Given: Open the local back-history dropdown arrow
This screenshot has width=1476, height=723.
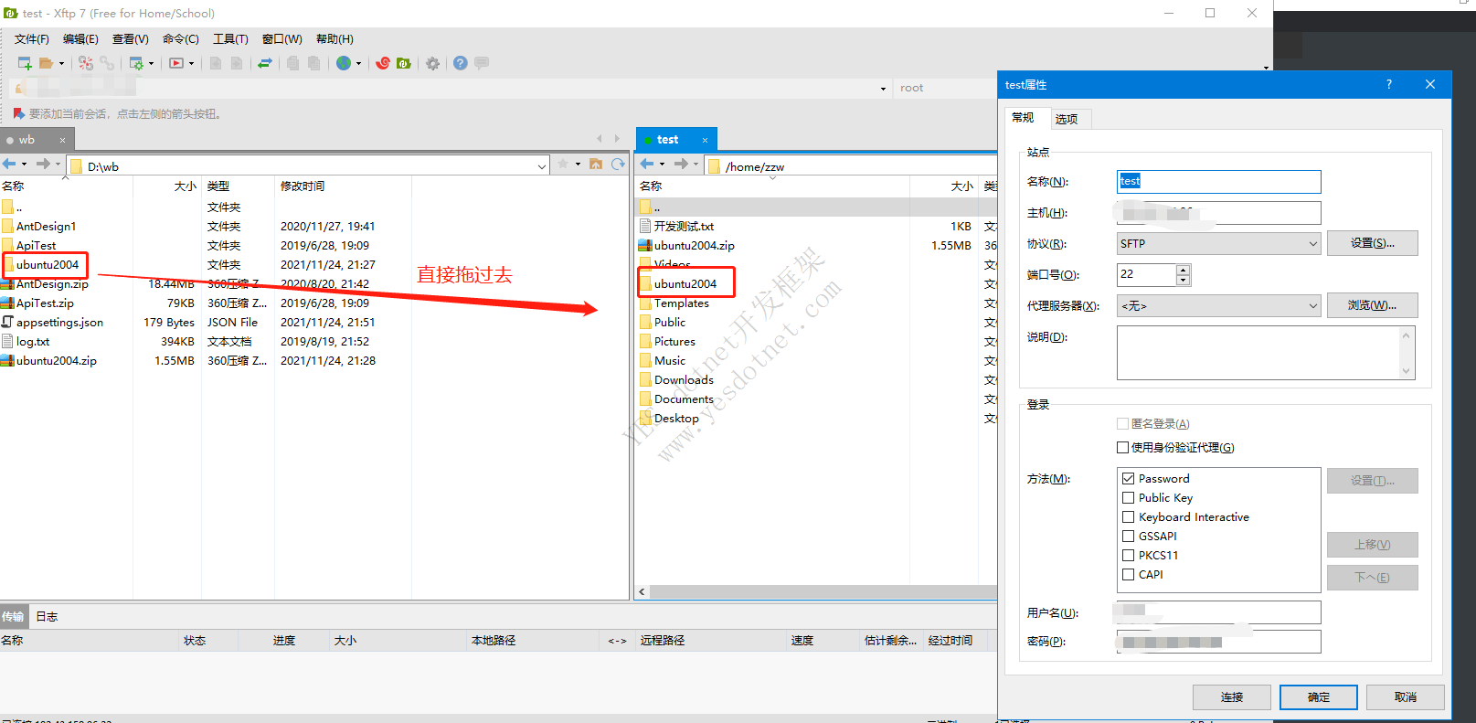Looking at the screenshot, I should pyautogui.click(x=24, y=165).
